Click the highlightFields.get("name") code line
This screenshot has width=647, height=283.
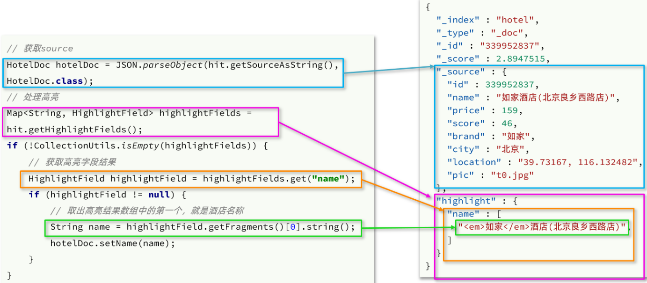coord(192,178)
